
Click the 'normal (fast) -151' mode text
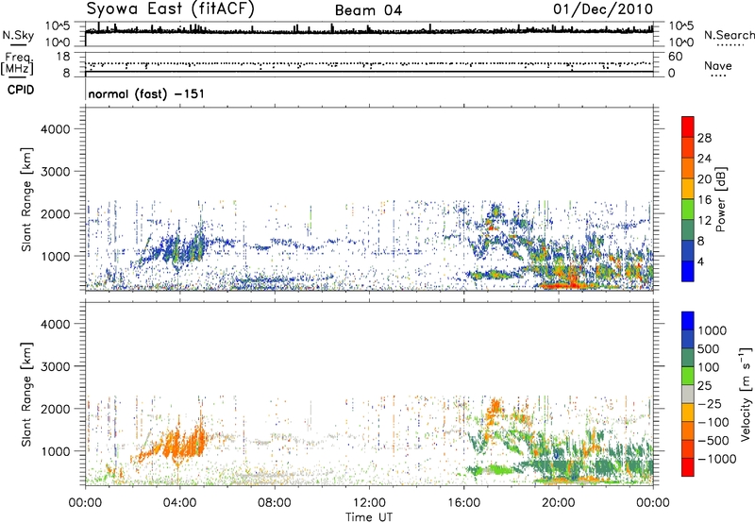tap(146, 93)
